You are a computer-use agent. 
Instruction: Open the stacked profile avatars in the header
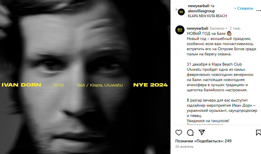pyautogui.click(x=180, y=11)
